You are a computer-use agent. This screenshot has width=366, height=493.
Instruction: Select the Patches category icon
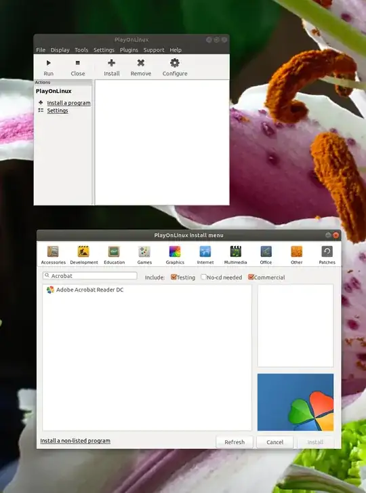(327, 252)
